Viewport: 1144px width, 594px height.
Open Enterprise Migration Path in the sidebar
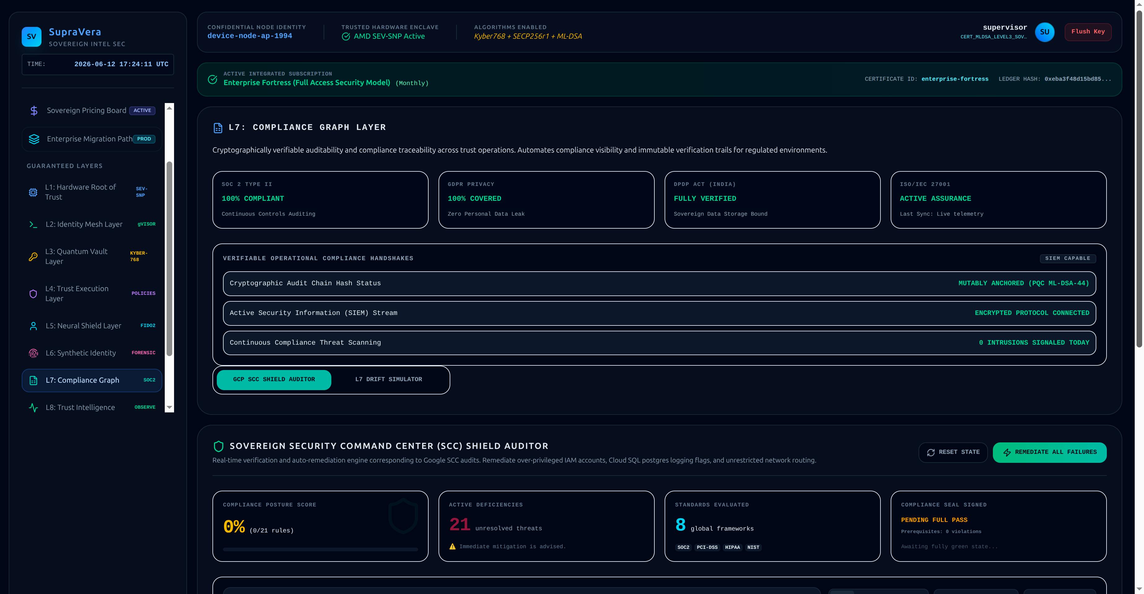point(92,139)
